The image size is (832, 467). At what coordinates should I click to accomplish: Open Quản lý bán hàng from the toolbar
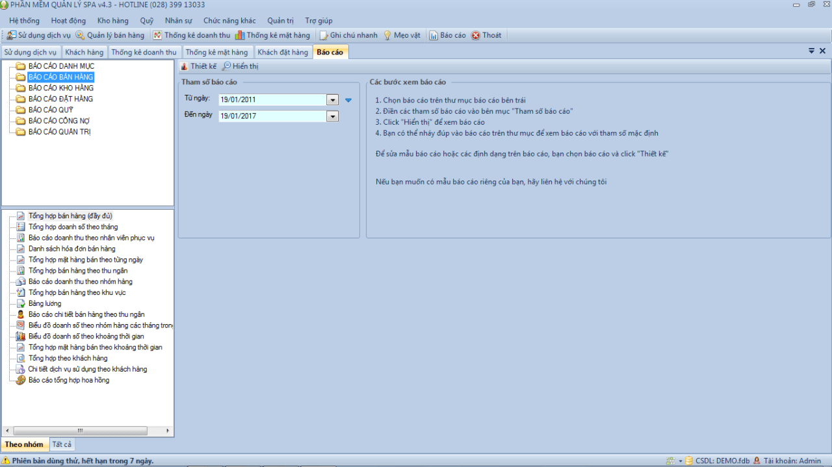click(x=80, y=35)
